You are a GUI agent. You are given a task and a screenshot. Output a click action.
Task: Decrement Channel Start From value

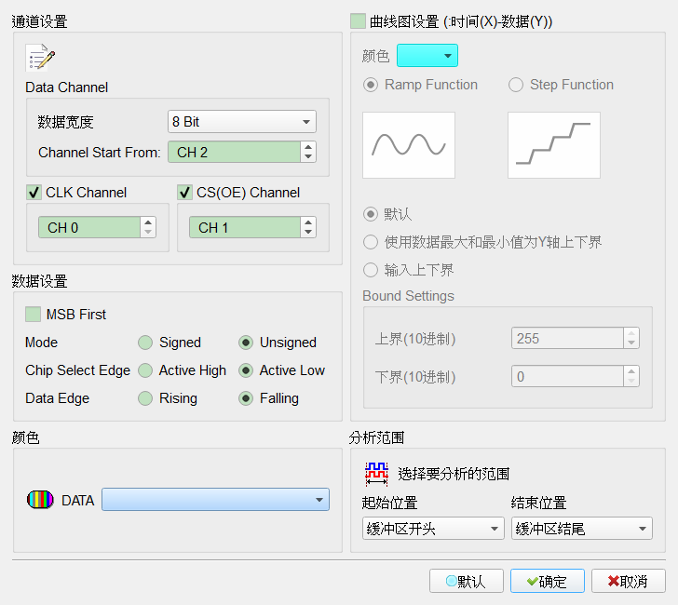[308, 157]
